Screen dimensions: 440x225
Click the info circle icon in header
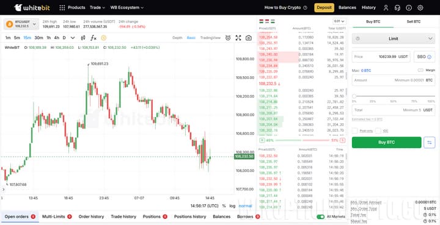pos(409,8)
